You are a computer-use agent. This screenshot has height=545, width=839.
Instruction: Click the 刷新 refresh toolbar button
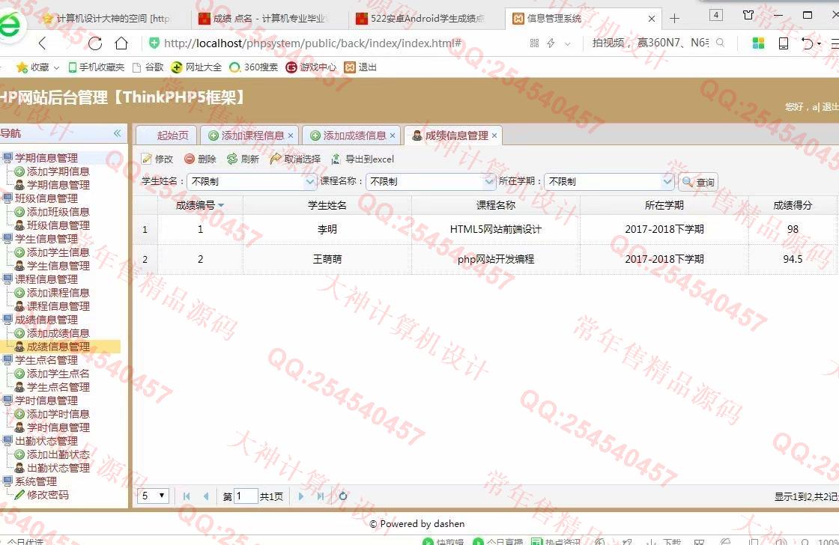click(x=243, y=159)
